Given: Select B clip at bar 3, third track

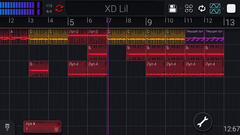Looking at the screenshot, I should 39,69.
